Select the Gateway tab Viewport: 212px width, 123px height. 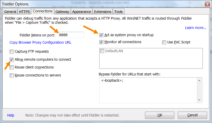tap(62, 12)
